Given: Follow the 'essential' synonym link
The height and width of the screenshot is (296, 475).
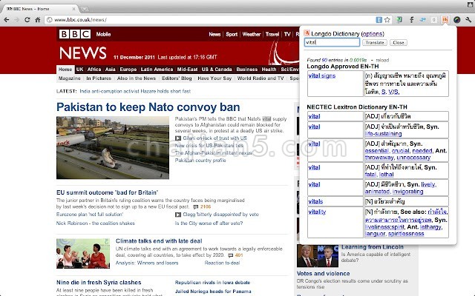Looking at the screenshot, I should pos(377,151).
